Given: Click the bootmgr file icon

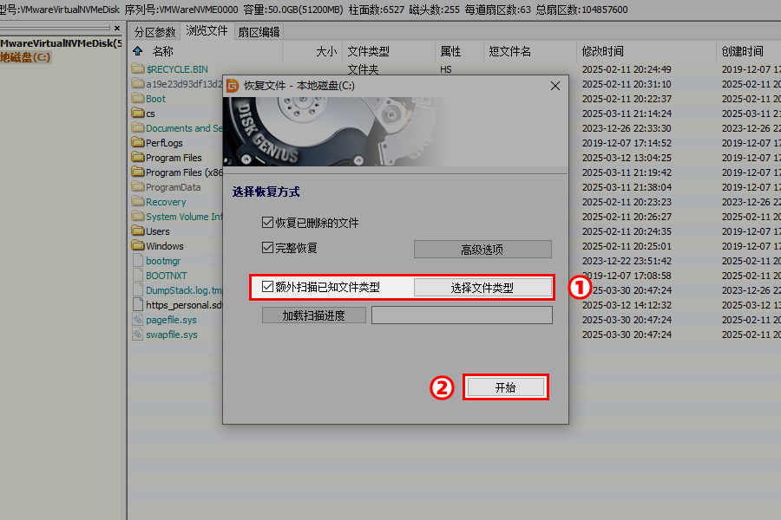Looking at the screenshot, I should click(x=138, y=260).
